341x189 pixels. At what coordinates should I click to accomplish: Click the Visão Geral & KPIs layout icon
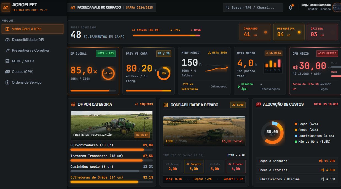7,29
